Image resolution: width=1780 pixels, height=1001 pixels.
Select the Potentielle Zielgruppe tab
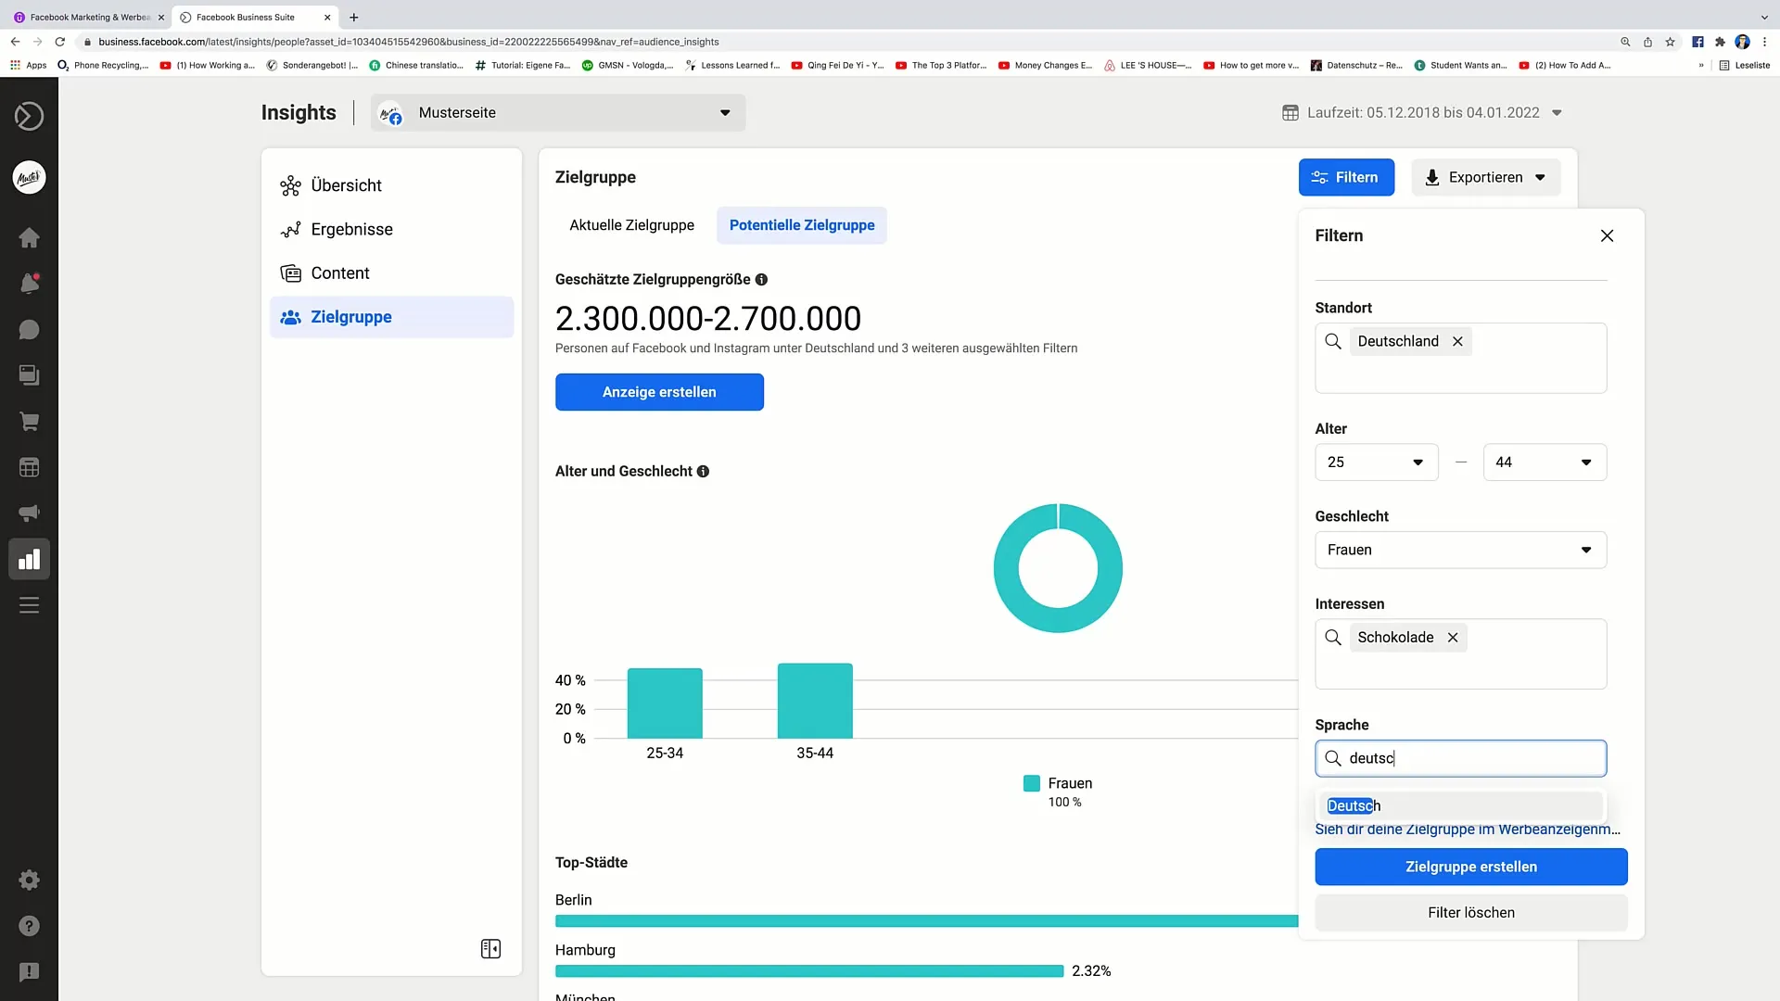pyautogui.click(x=802, y=225)
